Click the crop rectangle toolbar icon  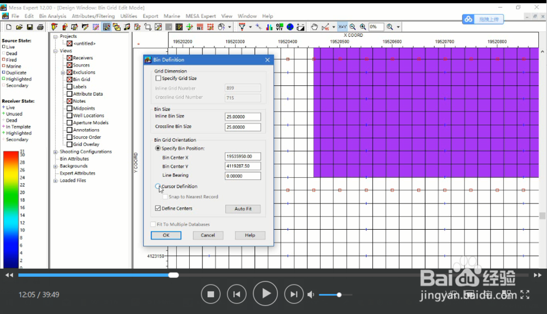pos(148,27)
